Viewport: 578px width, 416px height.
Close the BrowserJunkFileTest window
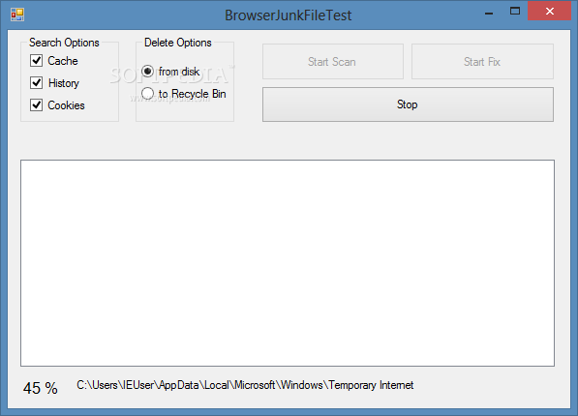point(549,11)
